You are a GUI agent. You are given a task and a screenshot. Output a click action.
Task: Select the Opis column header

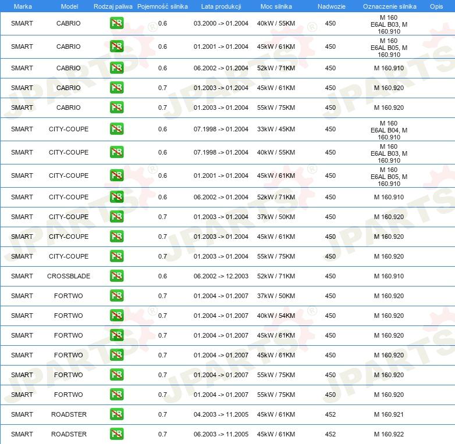[x=436, y=6]
